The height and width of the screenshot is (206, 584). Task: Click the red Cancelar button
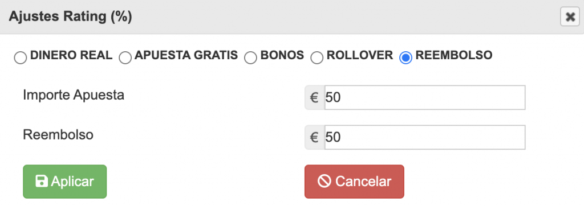click(x=354, y=182)
